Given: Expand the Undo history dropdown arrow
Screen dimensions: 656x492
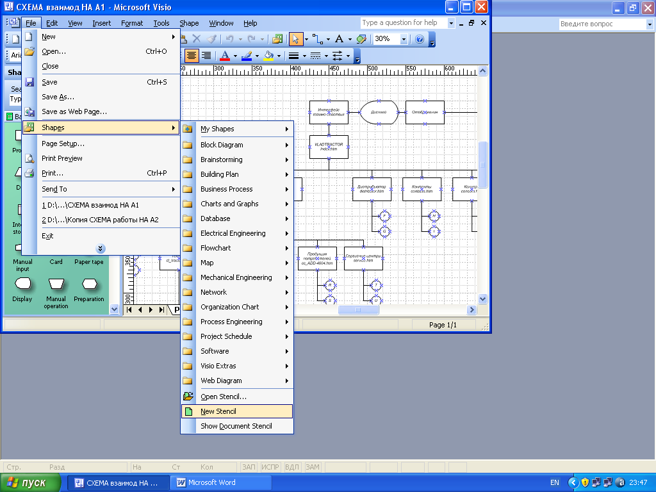Looking at the screenshot, I should click(x=240, y=39).
